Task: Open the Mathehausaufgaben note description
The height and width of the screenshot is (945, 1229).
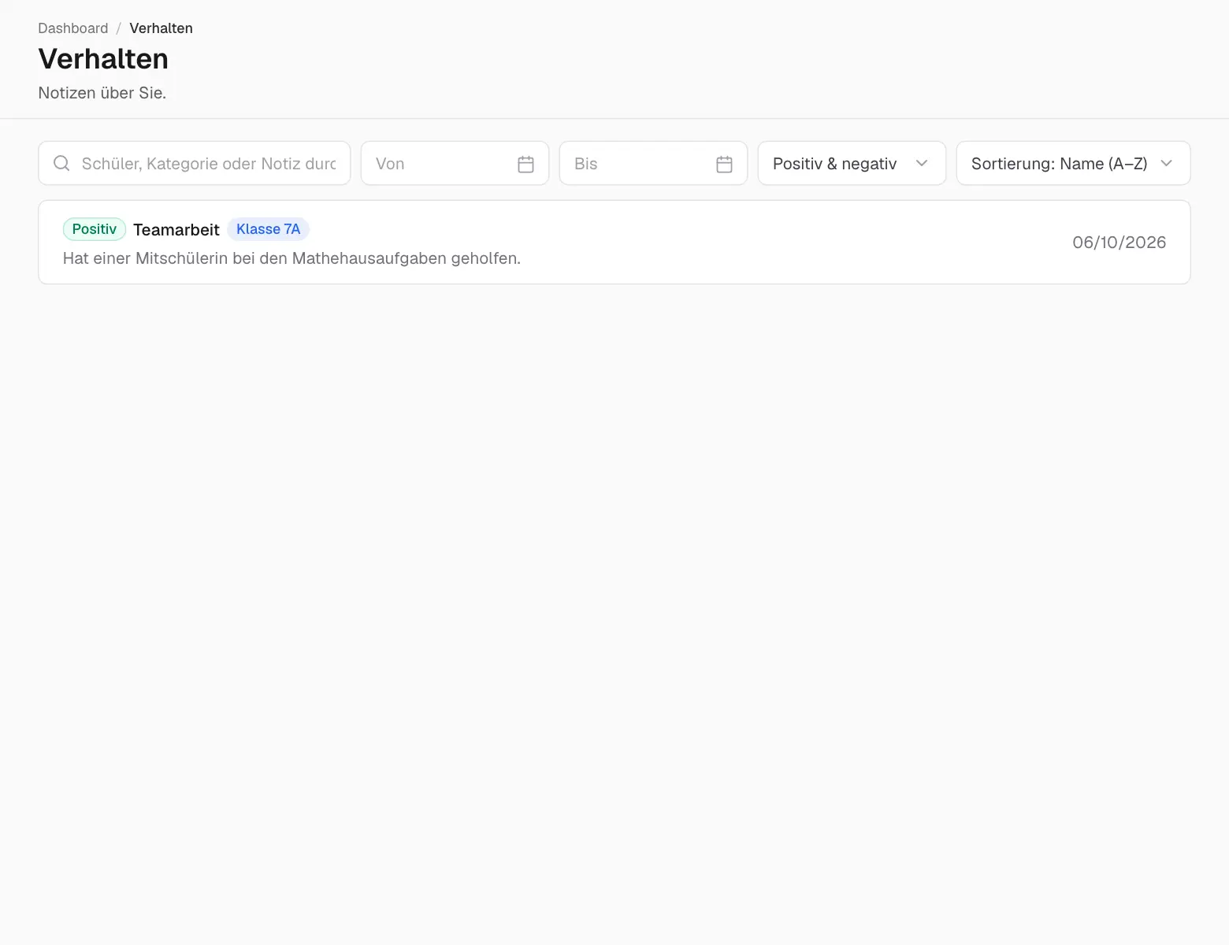Action: 291,258
